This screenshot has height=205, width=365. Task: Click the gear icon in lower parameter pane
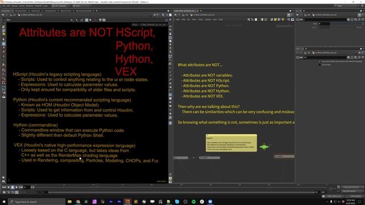point(348,57)
